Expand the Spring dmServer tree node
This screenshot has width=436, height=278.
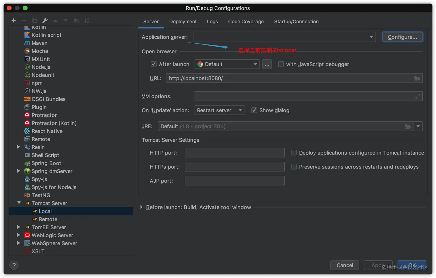[x=19, y=171]
